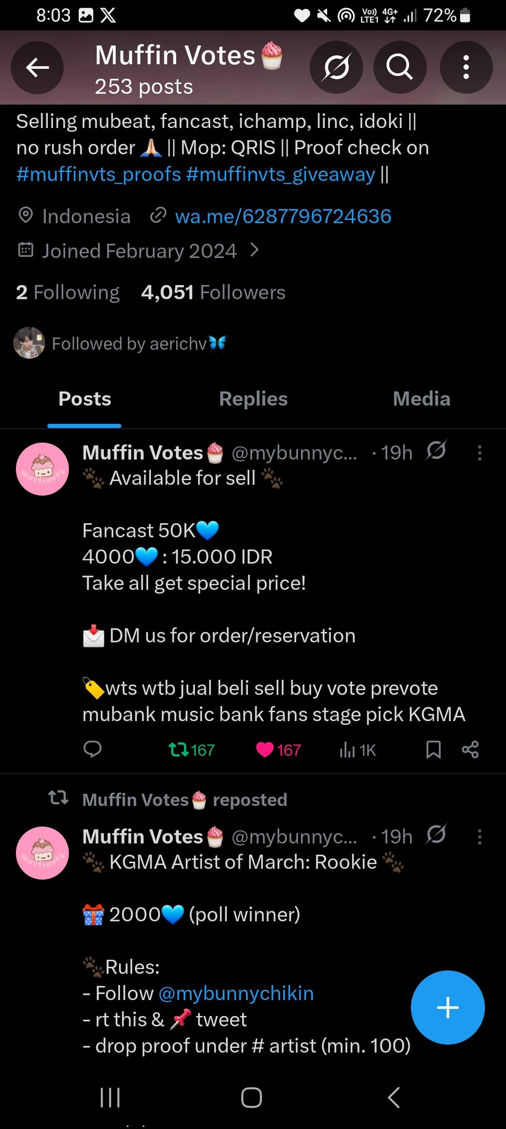Tap the search magnifier icon

coord(400,68)
